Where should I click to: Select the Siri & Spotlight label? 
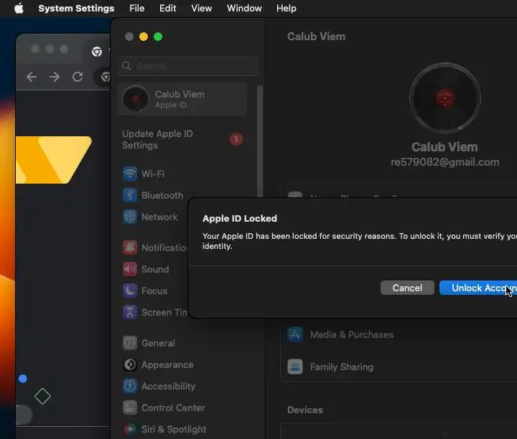click(174, 430)
